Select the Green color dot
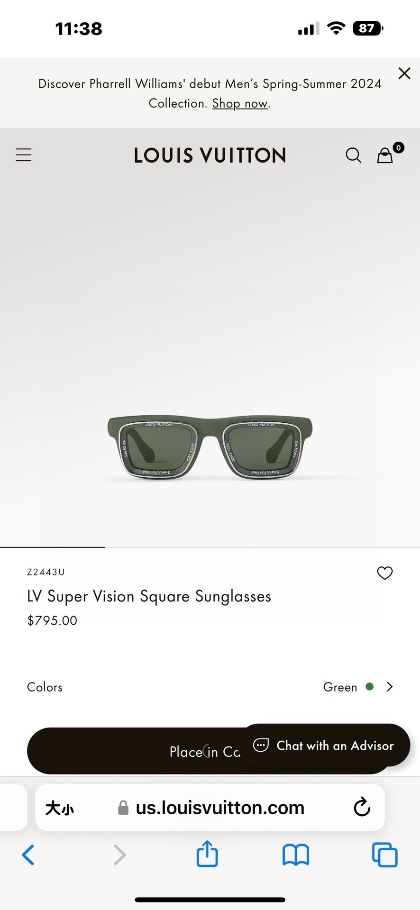 click(x=370, y=686)
